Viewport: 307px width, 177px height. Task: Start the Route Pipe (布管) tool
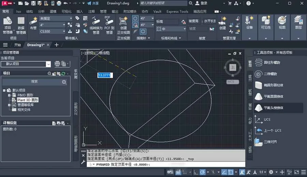point(33,23)
